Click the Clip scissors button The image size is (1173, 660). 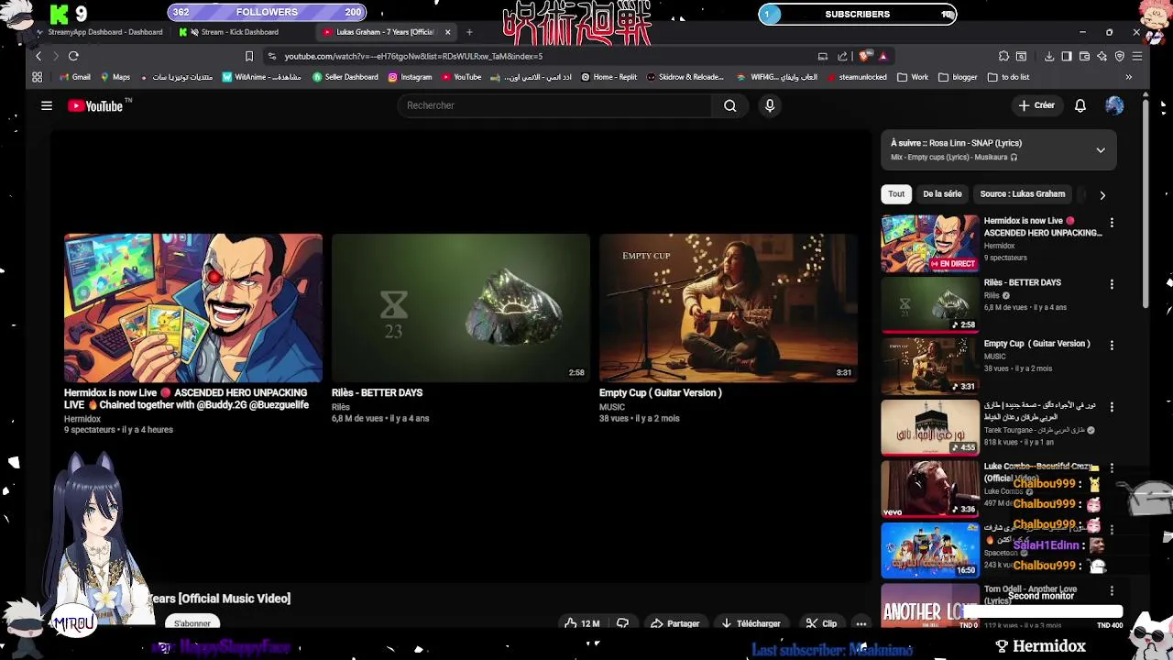tap(821, 623)
